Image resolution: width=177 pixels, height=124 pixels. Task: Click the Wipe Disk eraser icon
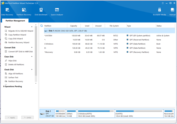[x=6, y=61]
